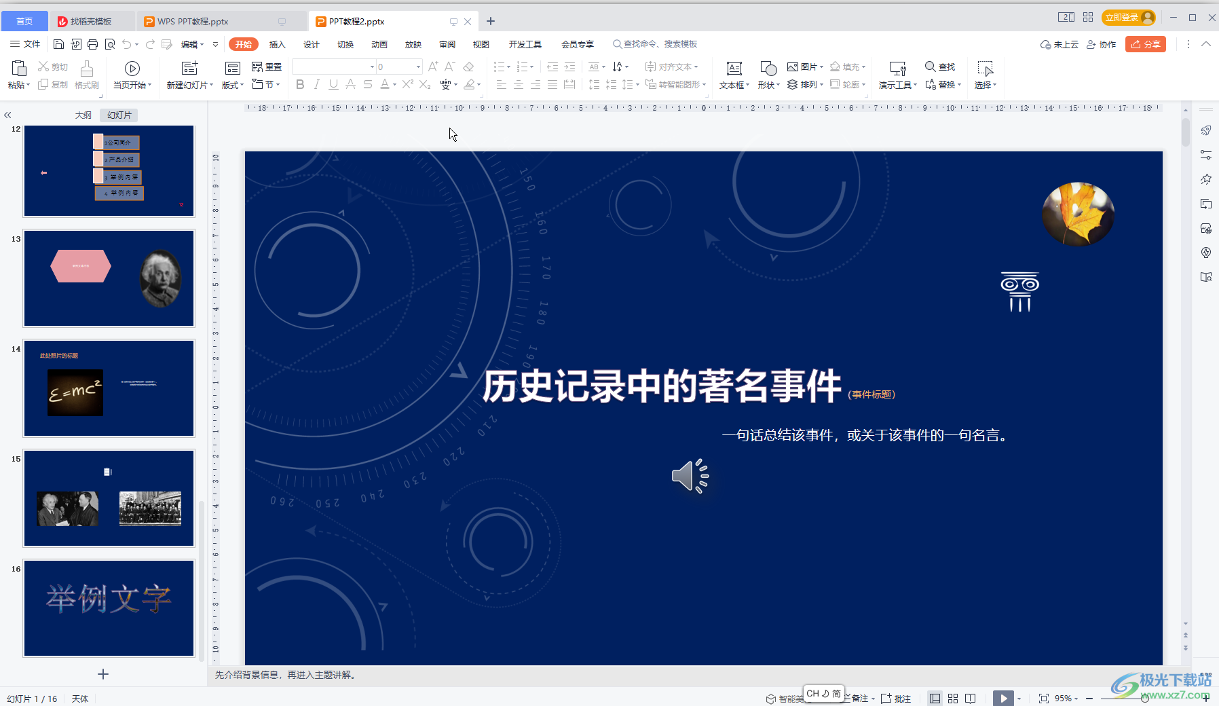
Task: Toggle Superscript formatting
Action: [x=407, y=84]
